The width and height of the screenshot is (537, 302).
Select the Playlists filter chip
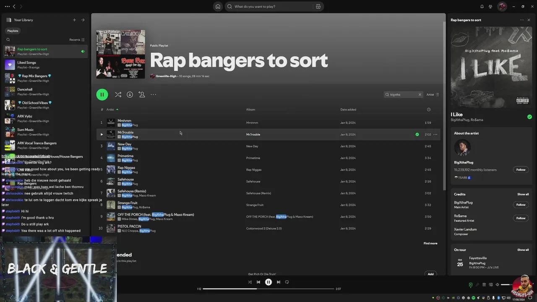[13, 31]
